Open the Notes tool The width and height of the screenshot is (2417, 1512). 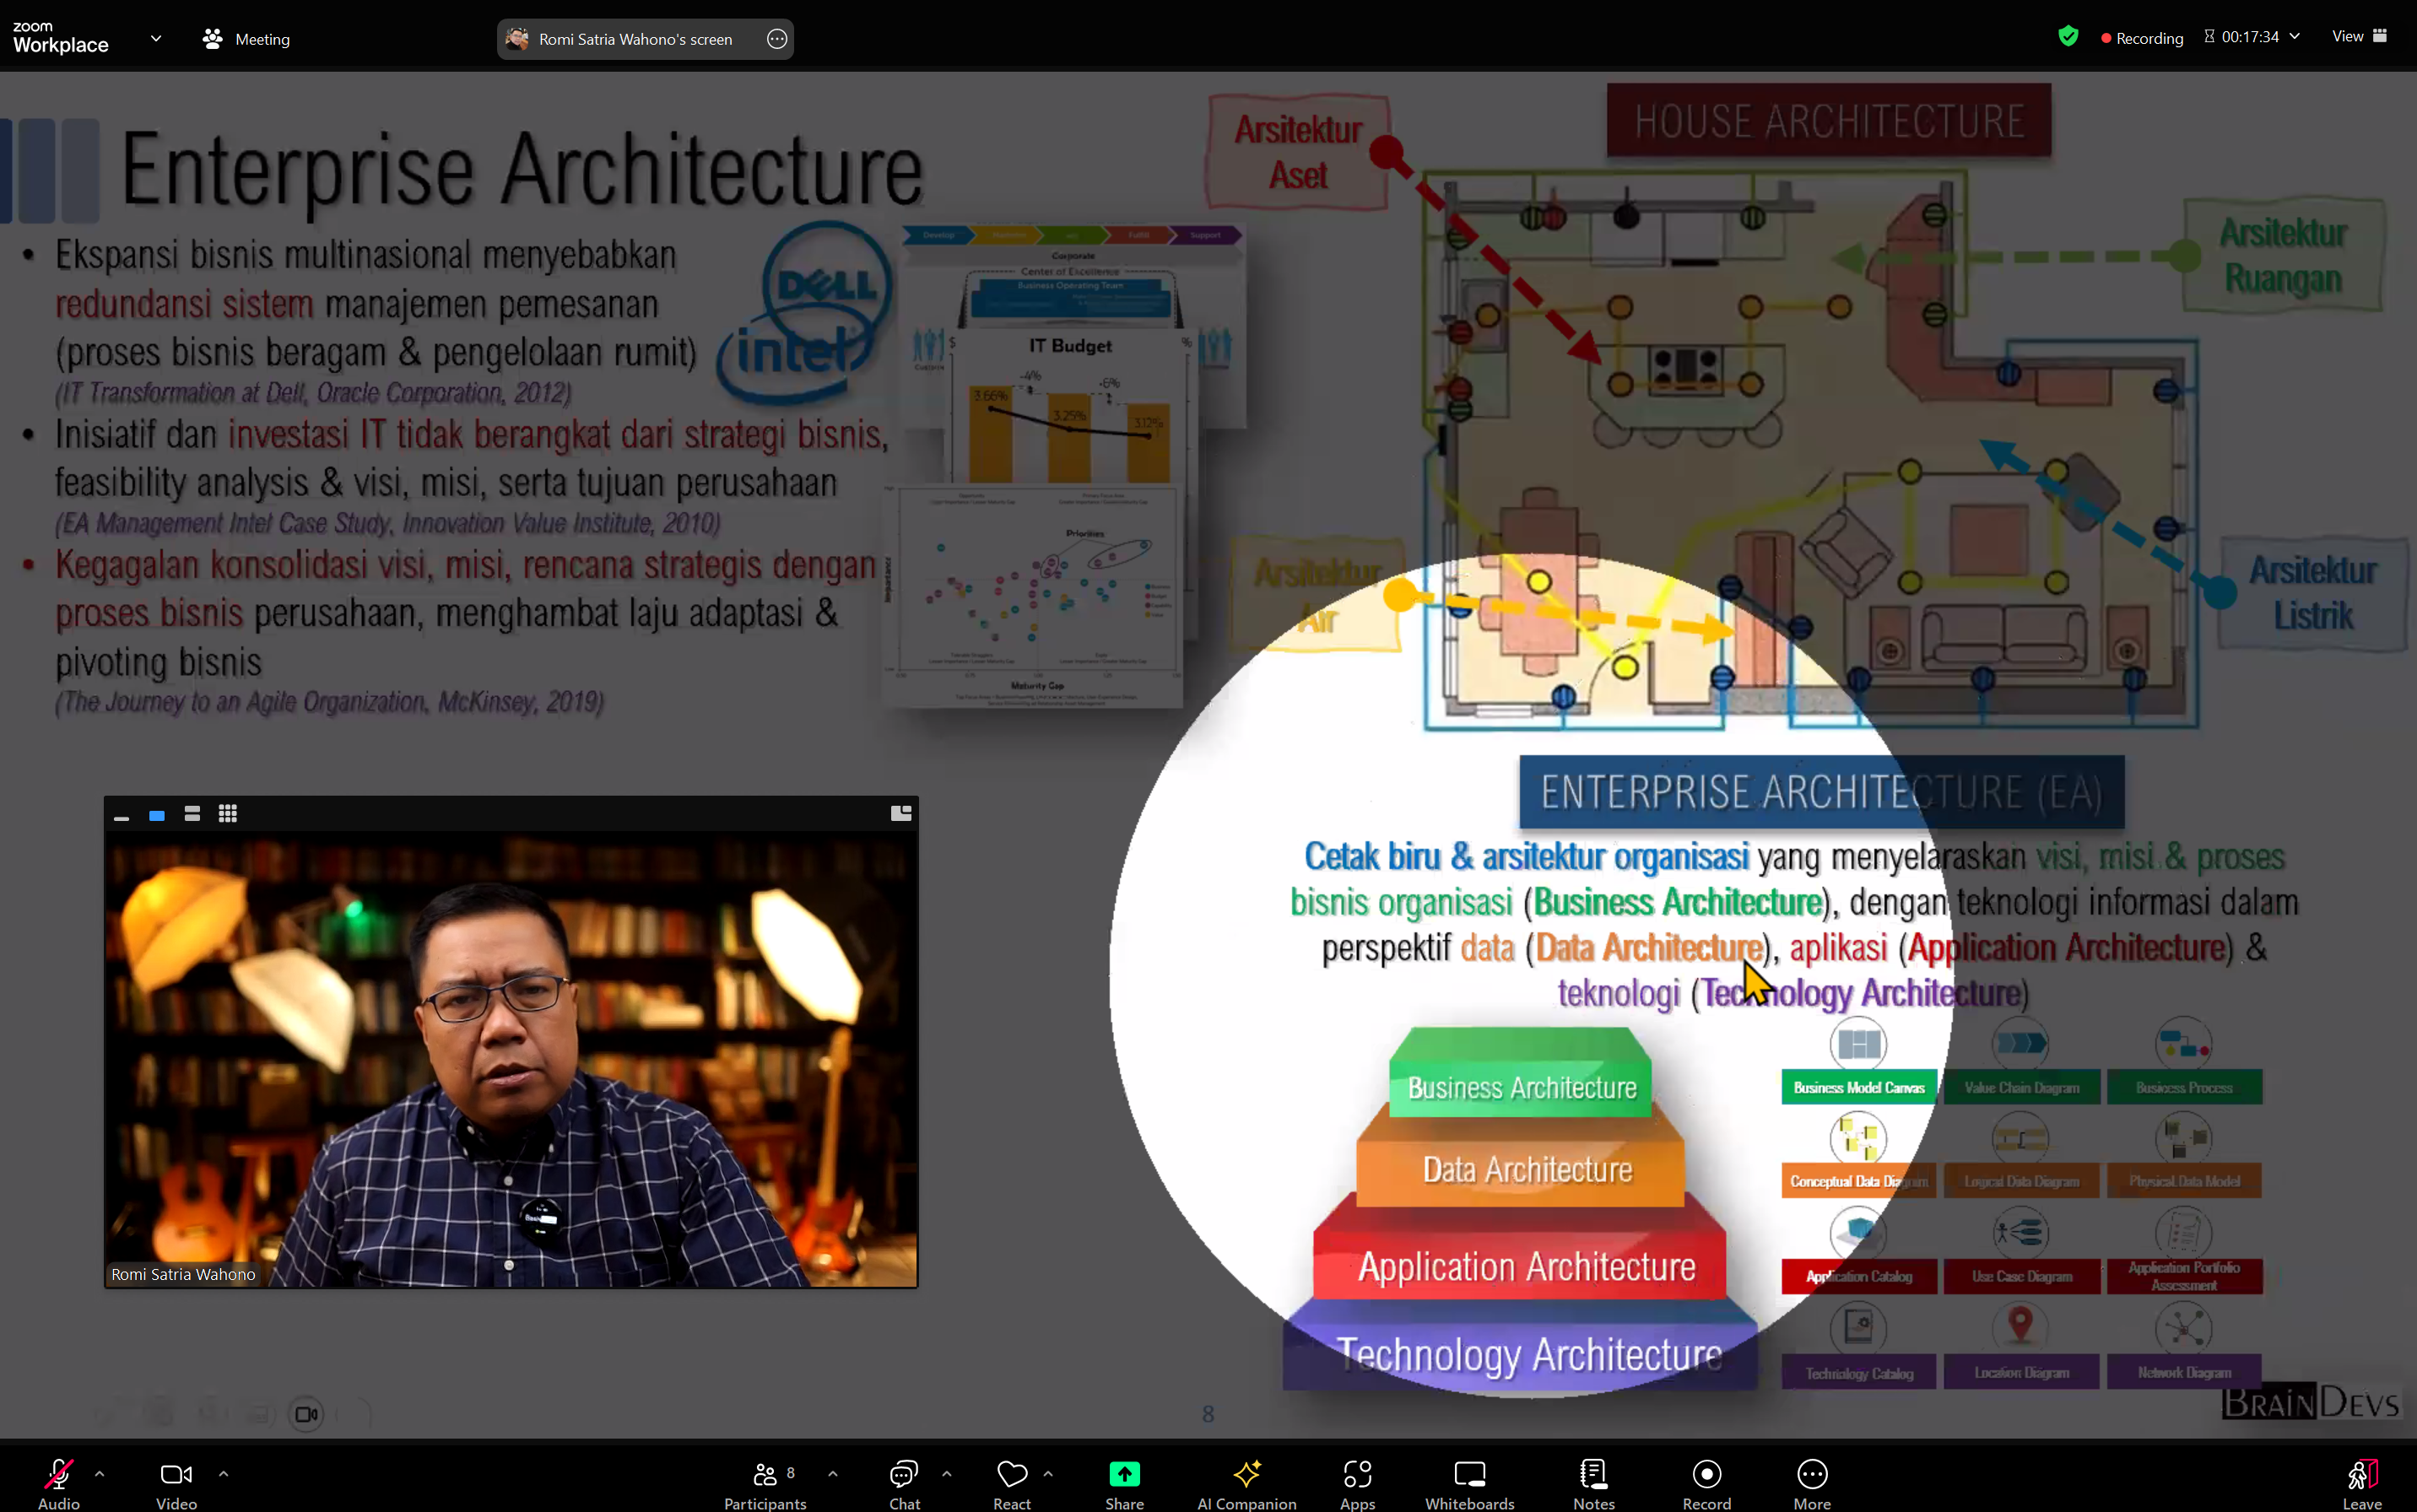coord(1593,1474)
